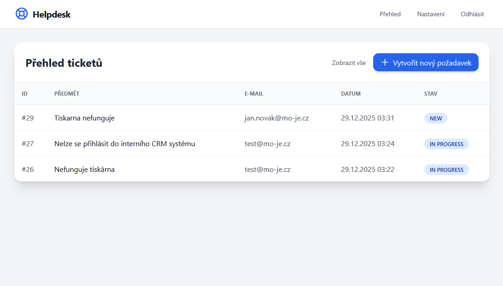This screenshot has height=286, width=503.
Task: Click the IN PROGRESS badge of ticket #26
Action: [446, 170]
